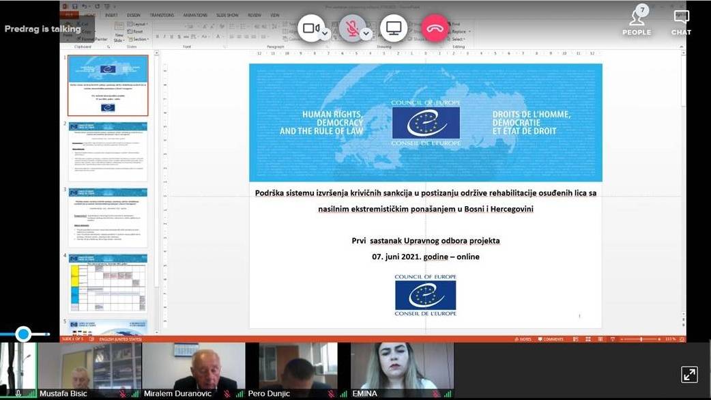Screen dimensions: 711x400
Task: Select slide 1 thumbnail in slide panel
Action: click(x=108, y=85)
